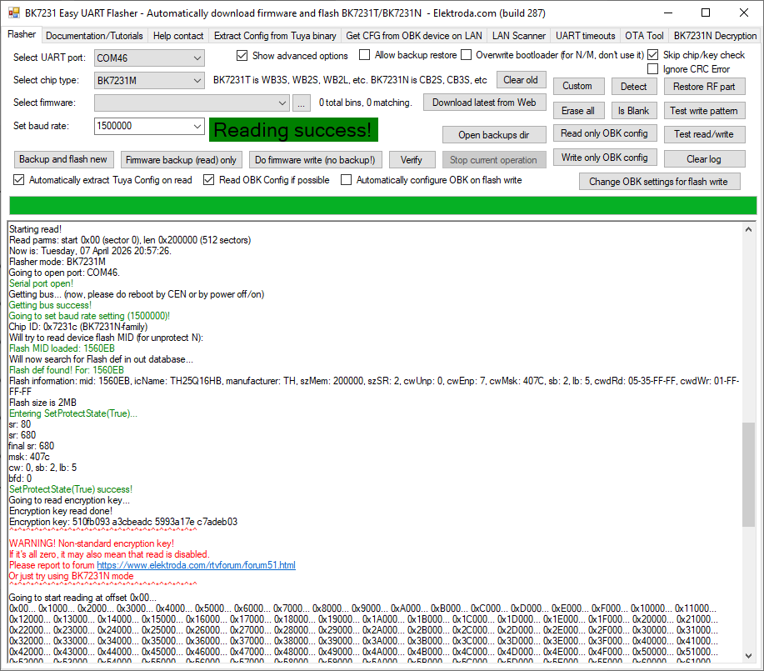Click the 'Reading success!' status label
Screen dimensions: 764x671
click(293, 130)
